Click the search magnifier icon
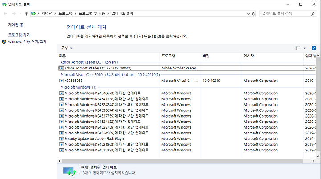This screenshot has height=179, width=321. (313, 14)
